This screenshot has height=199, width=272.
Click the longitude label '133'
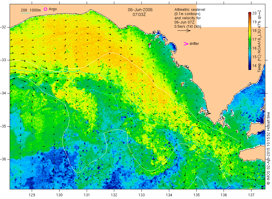point(141,195)
